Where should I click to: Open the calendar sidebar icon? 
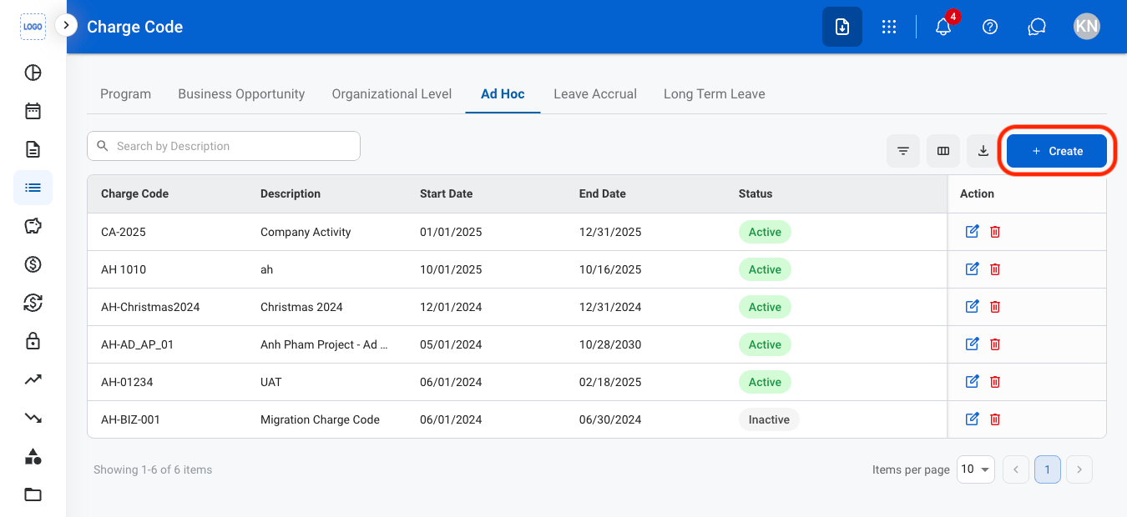pyautogui.click(x=33, y=111)
